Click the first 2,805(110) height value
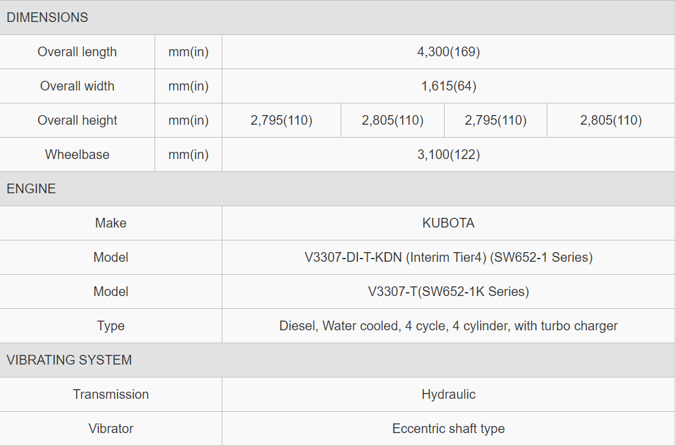 [x=392, y=120]
